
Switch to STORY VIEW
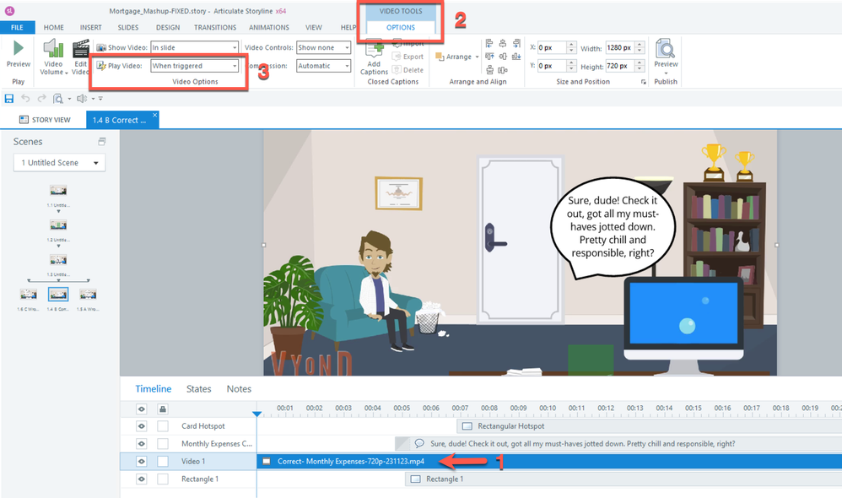tap(46, 120)
